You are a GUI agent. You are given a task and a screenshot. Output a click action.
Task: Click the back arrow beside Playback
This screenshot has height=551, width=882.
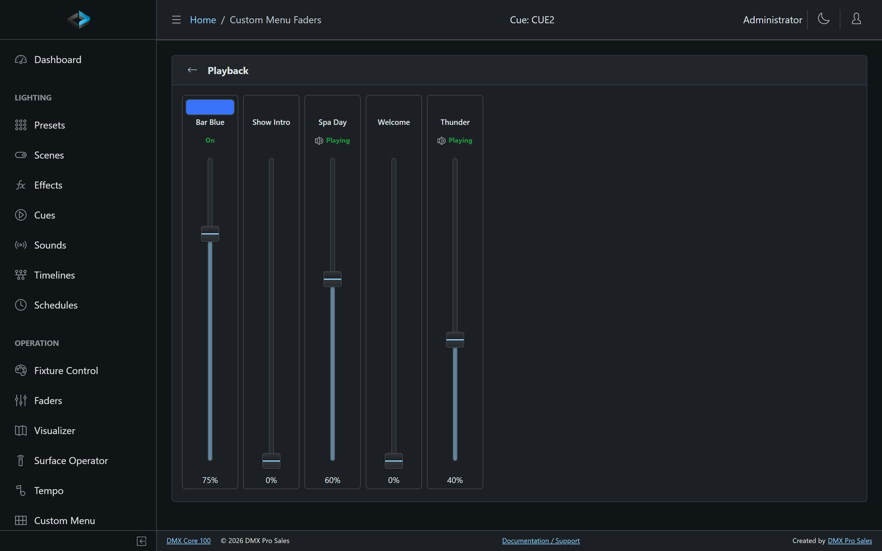(192, 70)
